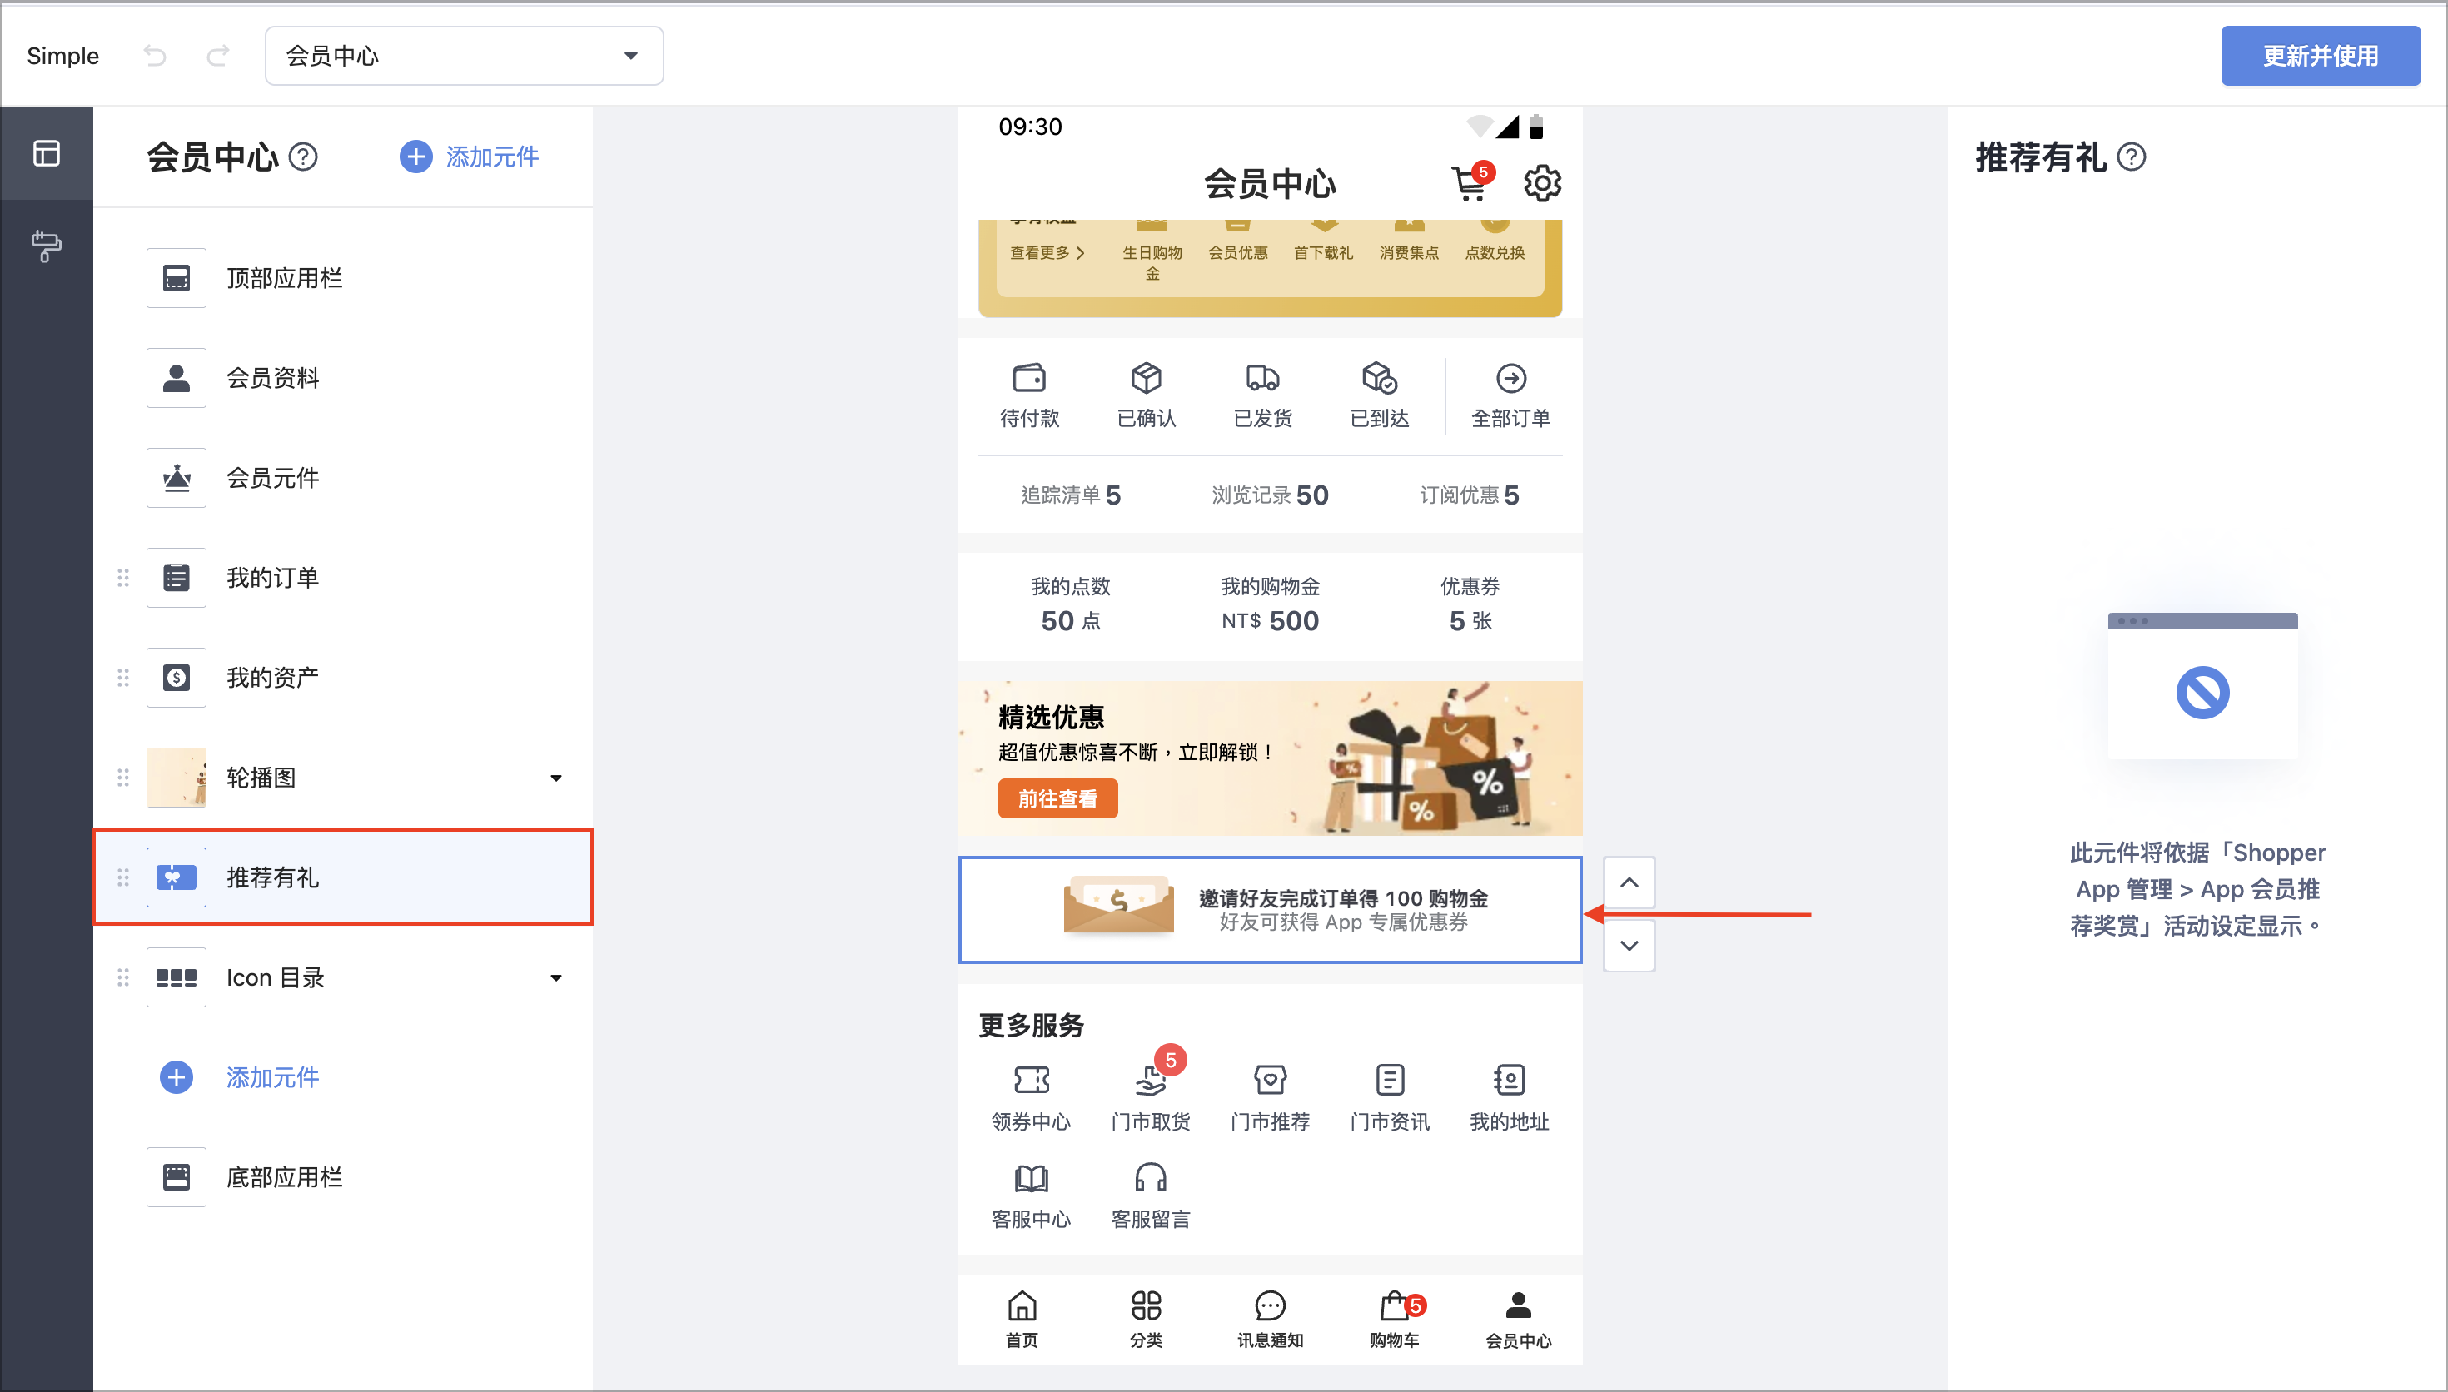Switch to 购物车 tab in preview
The image size is (2448, 1392).
click(1395, 1320)
